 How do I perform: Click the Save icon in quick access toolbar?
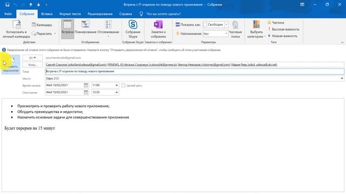[7, 5]
